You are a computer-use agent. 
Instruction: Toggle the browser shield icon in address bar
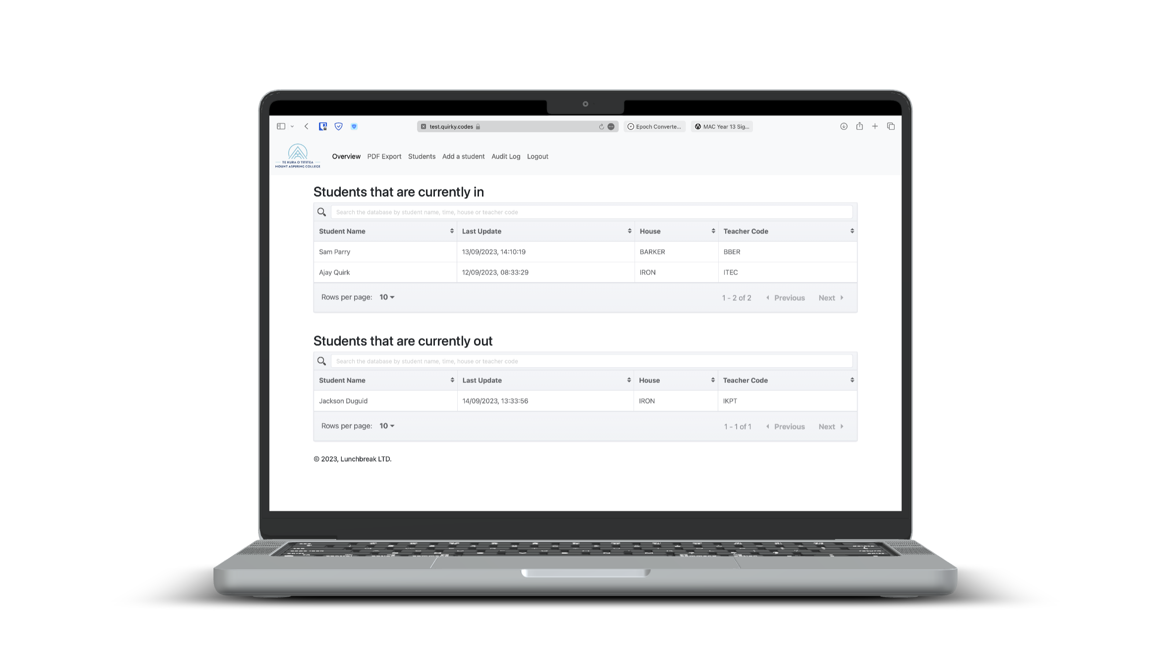[x=338, y=126]
